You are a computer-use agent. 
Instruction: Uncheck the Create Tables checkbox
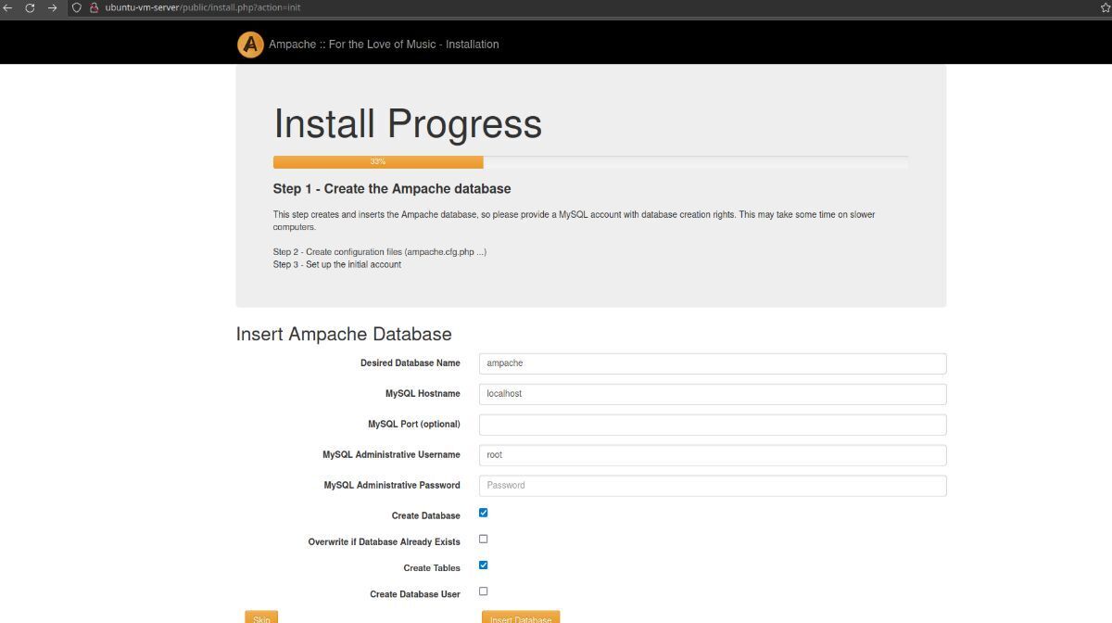[483, 565]
